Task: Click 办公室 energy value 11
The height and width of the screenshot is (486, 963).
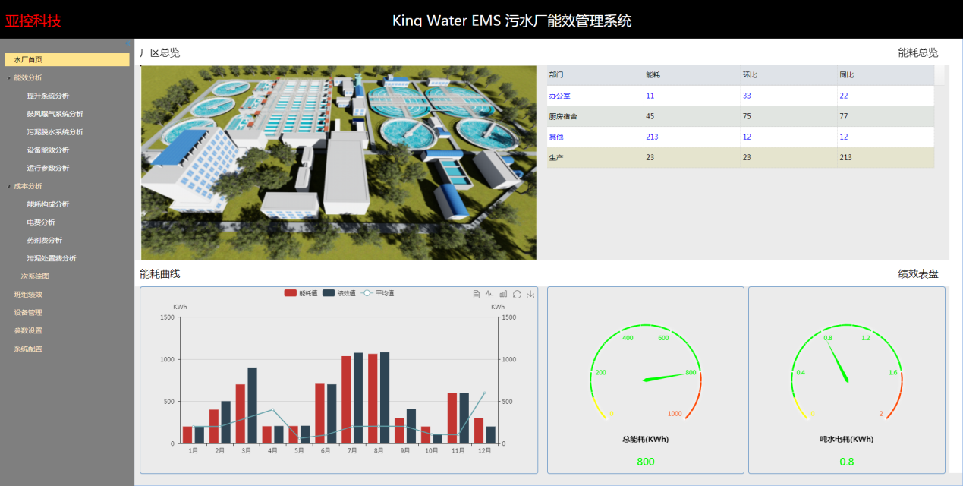Action: coord(650,96)
